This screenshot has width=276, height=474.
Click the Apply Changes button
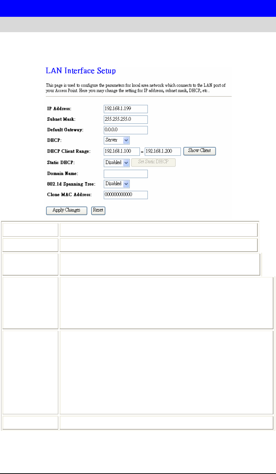pos(66,210)
